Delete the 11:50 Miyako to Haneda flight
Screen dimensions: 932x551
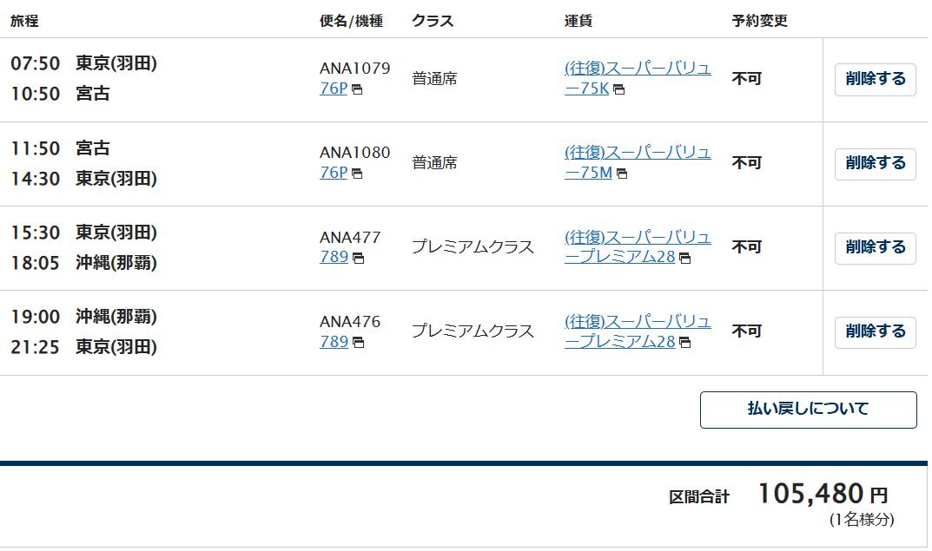point(875,164)
